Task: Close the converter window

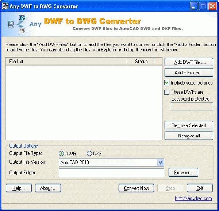Action: tap(212, 6)
